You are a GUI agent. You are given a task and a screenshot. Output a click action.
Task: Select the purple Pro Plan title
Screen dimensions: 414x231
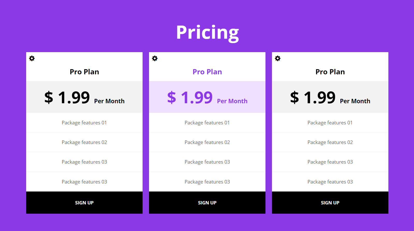click(207, 72)
